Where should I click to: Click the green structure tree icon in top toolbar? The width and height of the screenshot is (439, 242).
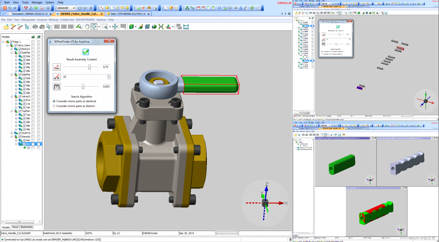pyautogui.click(x=187, y=8)
